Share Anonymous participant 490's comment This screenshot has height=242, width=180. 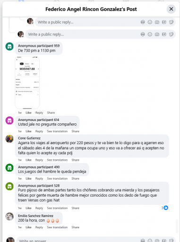tap(76, 179)
